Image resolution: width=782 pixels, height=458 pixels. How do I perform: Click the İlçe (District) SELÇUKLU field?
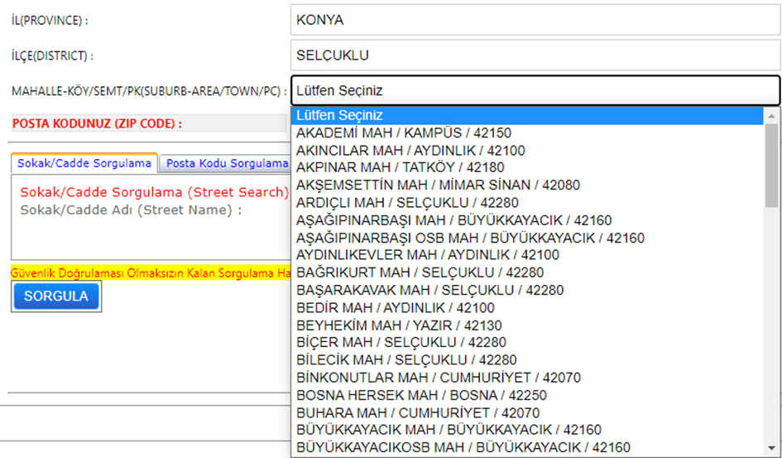click(x=535, y=56)
